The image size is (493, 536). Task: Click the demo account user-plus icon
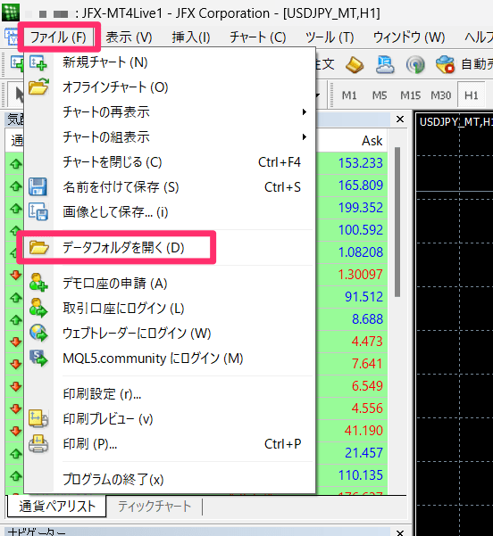[x=38, y=283]
